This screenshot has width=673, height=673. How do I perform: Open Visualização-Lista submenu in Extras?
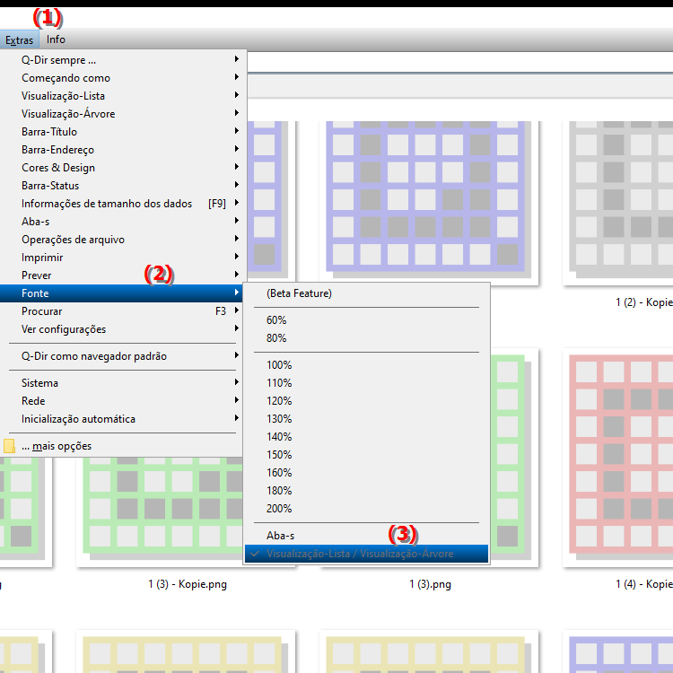pyautogui.click(x=123, y=96)
